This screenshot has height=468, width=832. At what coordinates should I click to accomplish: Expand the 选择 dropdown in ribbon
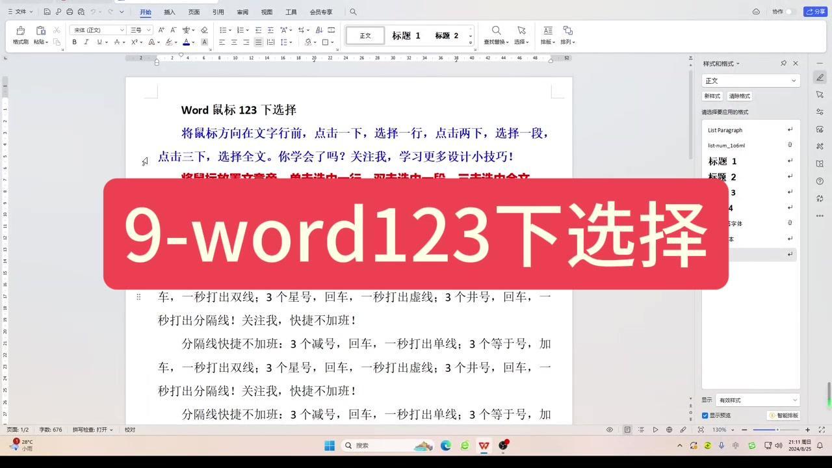[x=521, y=42]
